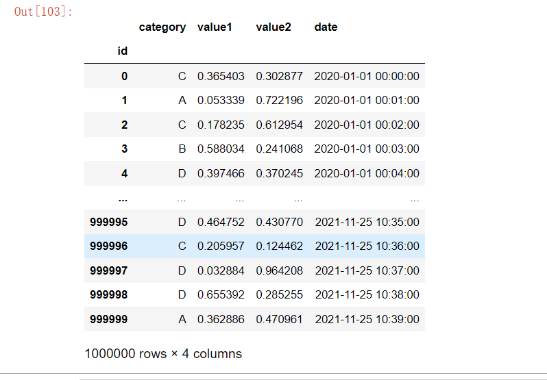
Task: Click category cell in row 1
Action: (x=182, y=101)
